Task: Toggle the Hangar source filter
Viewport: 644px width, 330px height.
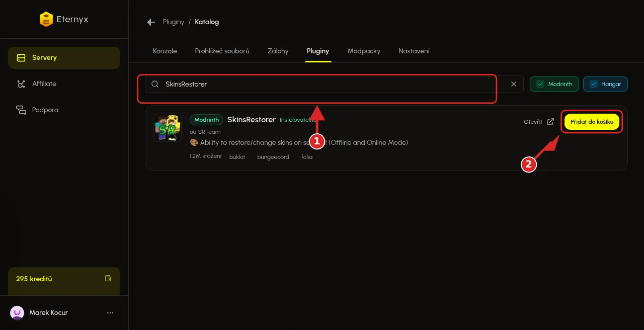Action: click(605, 84)
